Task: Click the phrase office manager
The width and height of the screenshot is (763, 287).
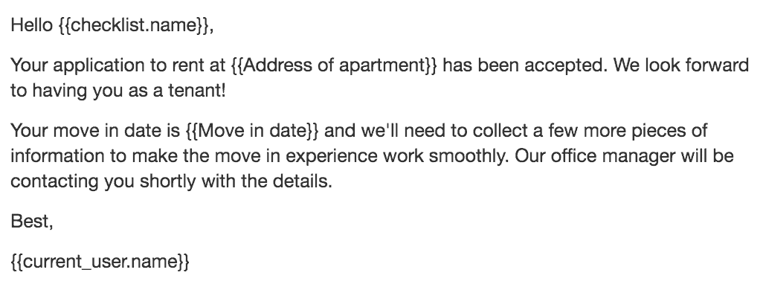Action: (x=614, y=156)
